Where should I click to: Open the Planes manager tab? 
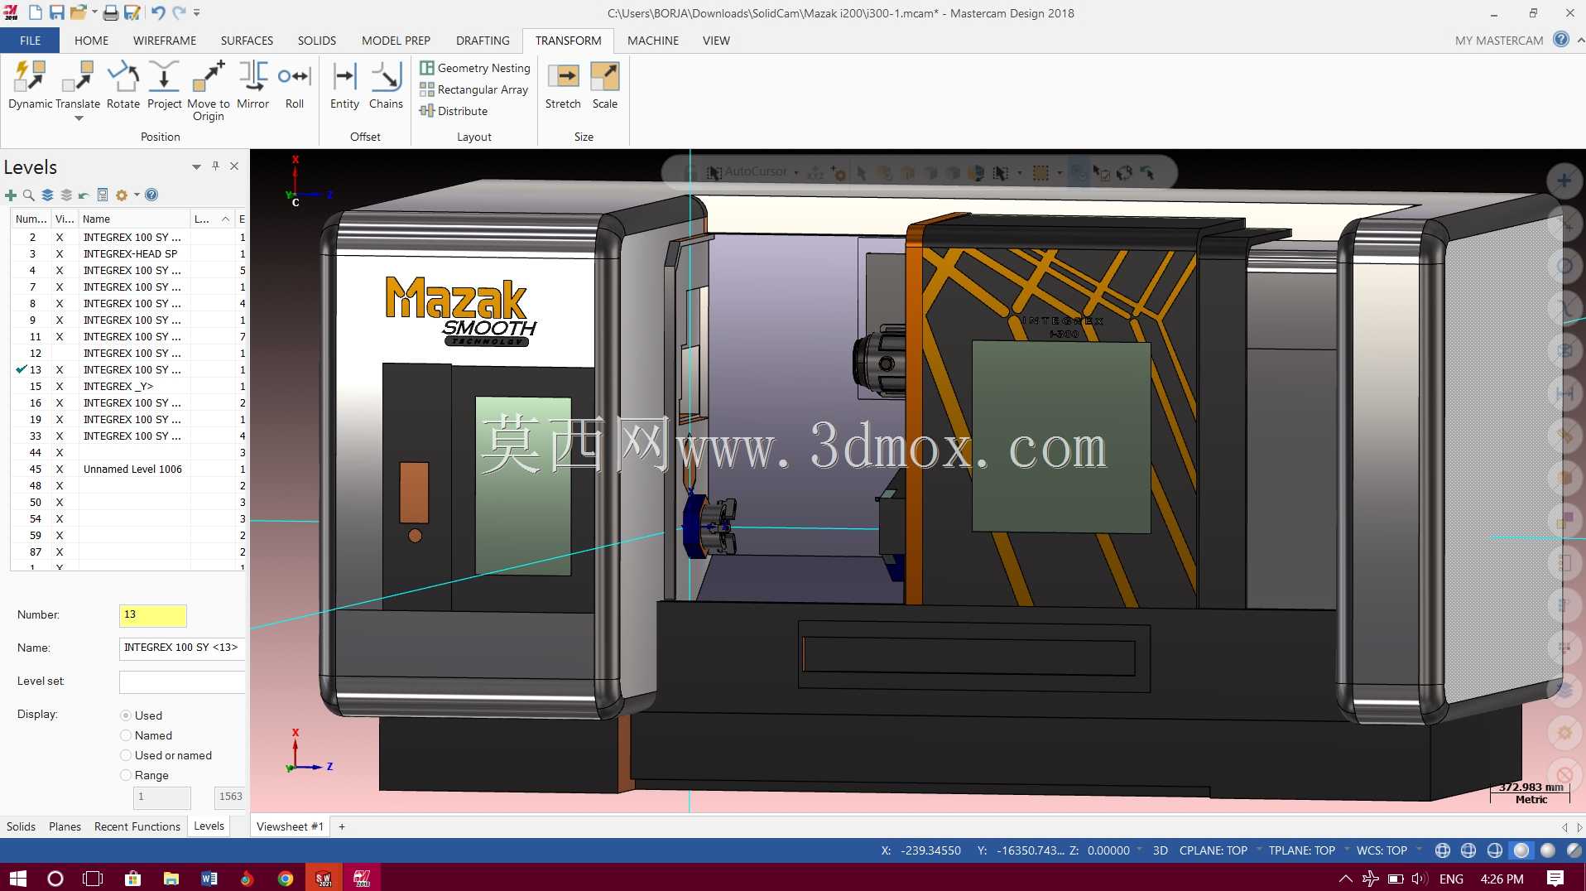65,826
